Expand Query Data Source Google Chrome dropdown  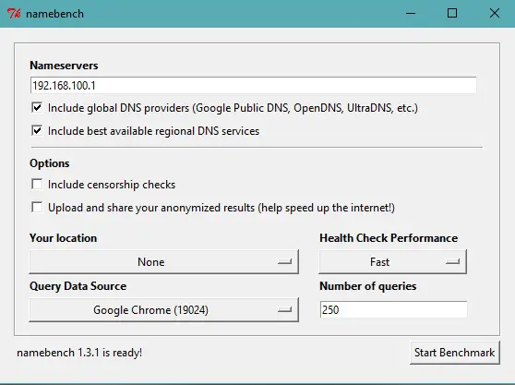(164, 310)
